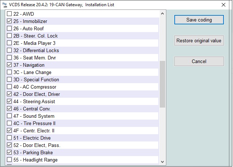Image resolution: width=233 pixels, height=167 pixels.
Task: Uncheck 25 - Immobilizer module
Action: point(9,21)
